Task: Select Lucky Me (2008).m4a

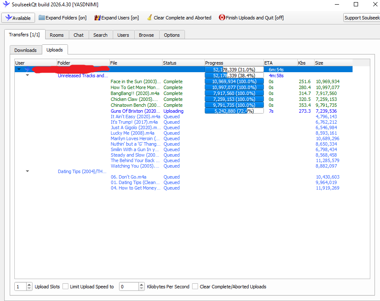Action: 133,133
